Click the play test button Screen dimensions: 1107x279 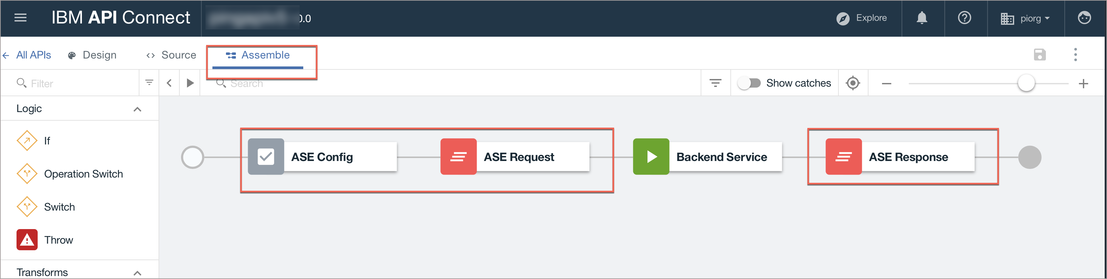coord(190,83)
